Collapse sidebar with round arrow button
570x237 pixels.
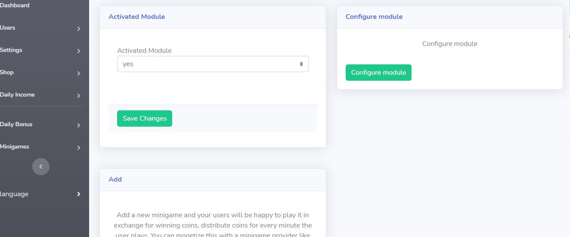[x=41, y=167]
